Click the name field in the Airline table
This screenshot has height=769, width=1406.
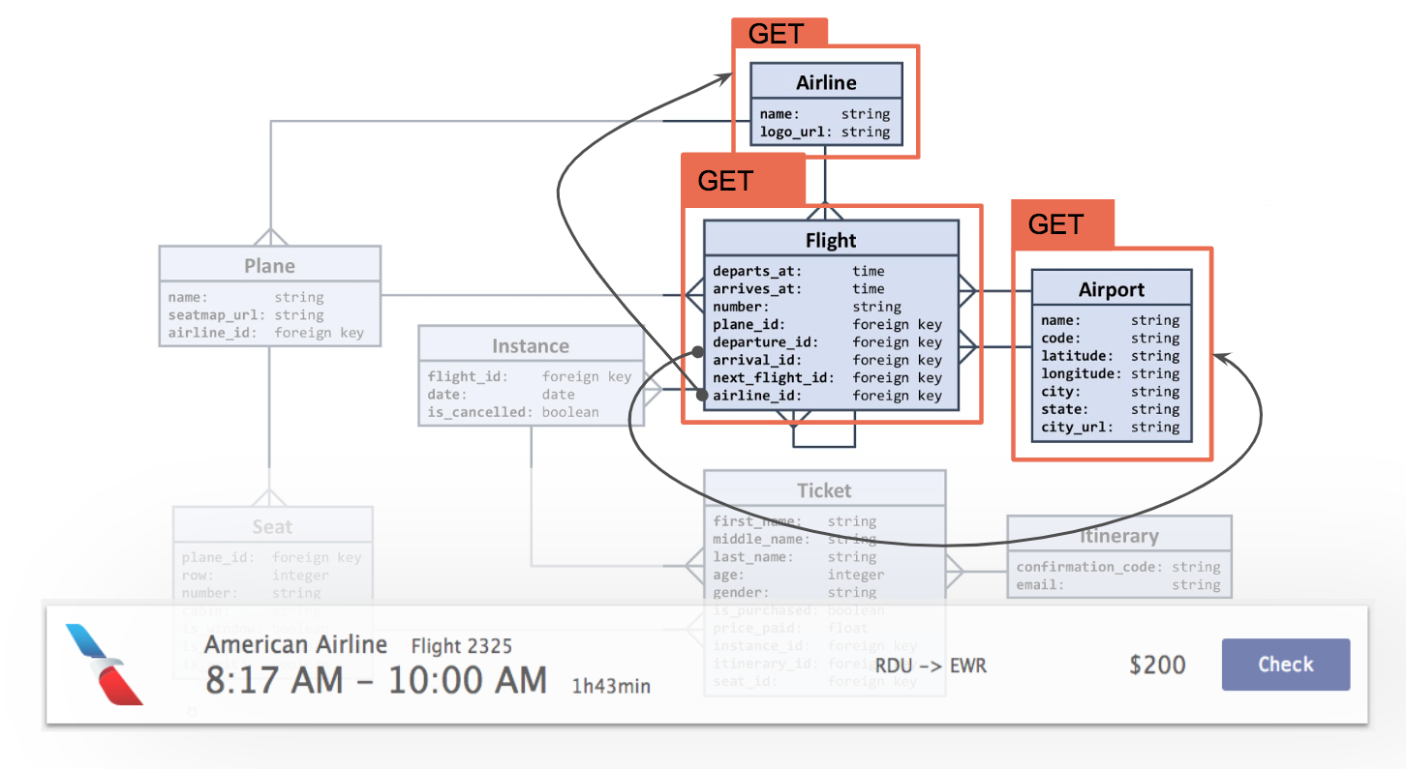(x=826, y=114)
